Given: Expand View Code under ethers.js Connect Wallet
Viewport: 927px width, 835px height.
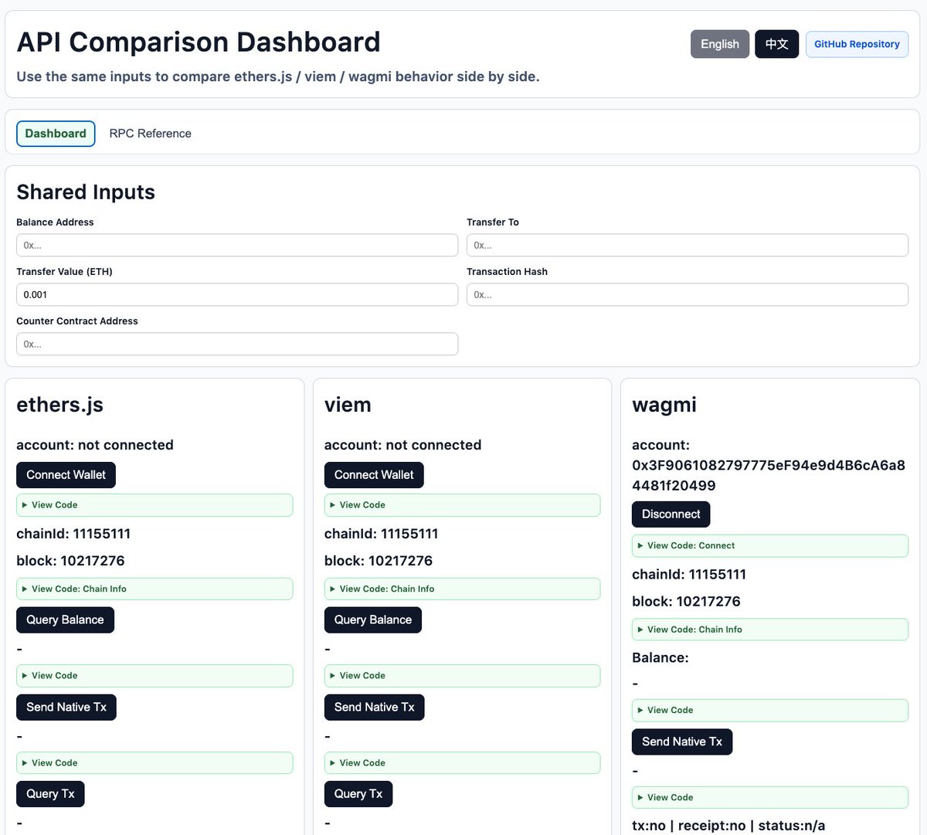Looking at the screenshot, I should pos(154,505).
